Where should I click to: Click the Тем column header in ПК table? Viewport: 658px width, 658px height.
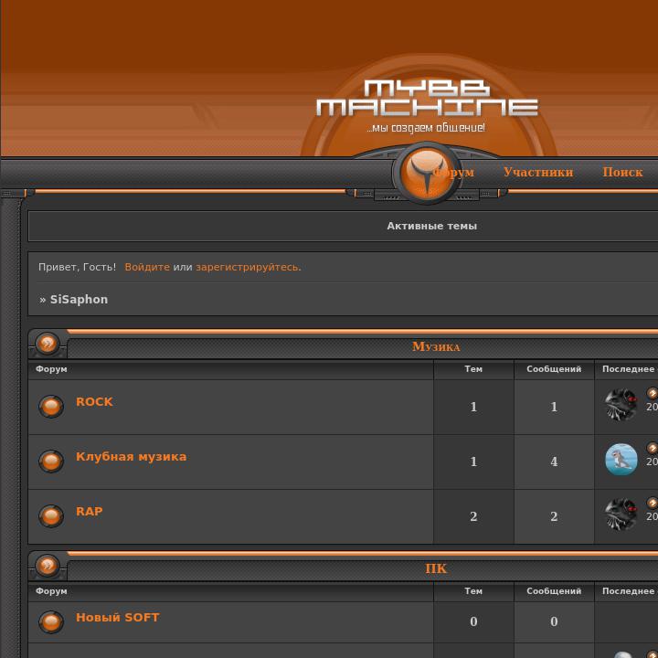click(x=473, y=591)
